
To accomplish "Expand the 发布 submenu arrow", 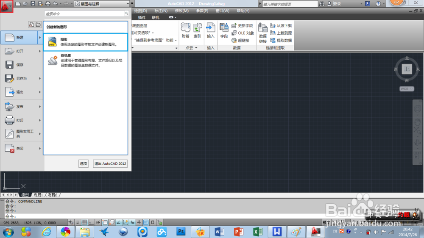I will click(x=40, y=107).
